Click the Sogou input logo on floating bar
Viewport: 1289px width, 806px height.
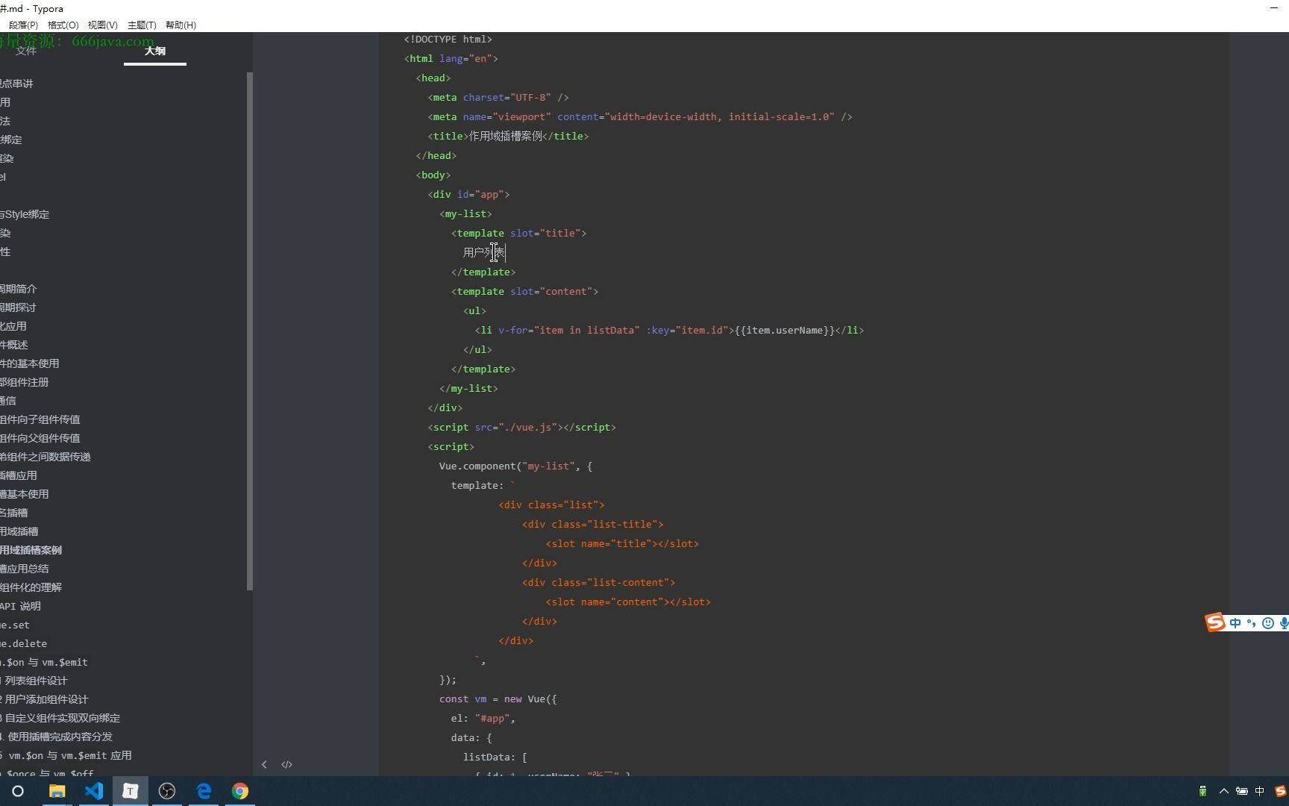(x=1215, y=622)
